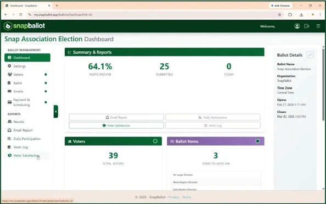326x204 pixels.
Task: Select West Region Director ballot item
Action: 216,182
